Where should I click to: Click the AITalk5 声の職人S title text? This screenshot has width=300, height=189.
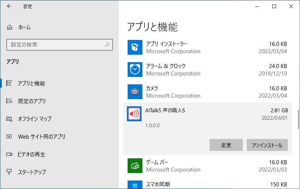coord(165,110)
